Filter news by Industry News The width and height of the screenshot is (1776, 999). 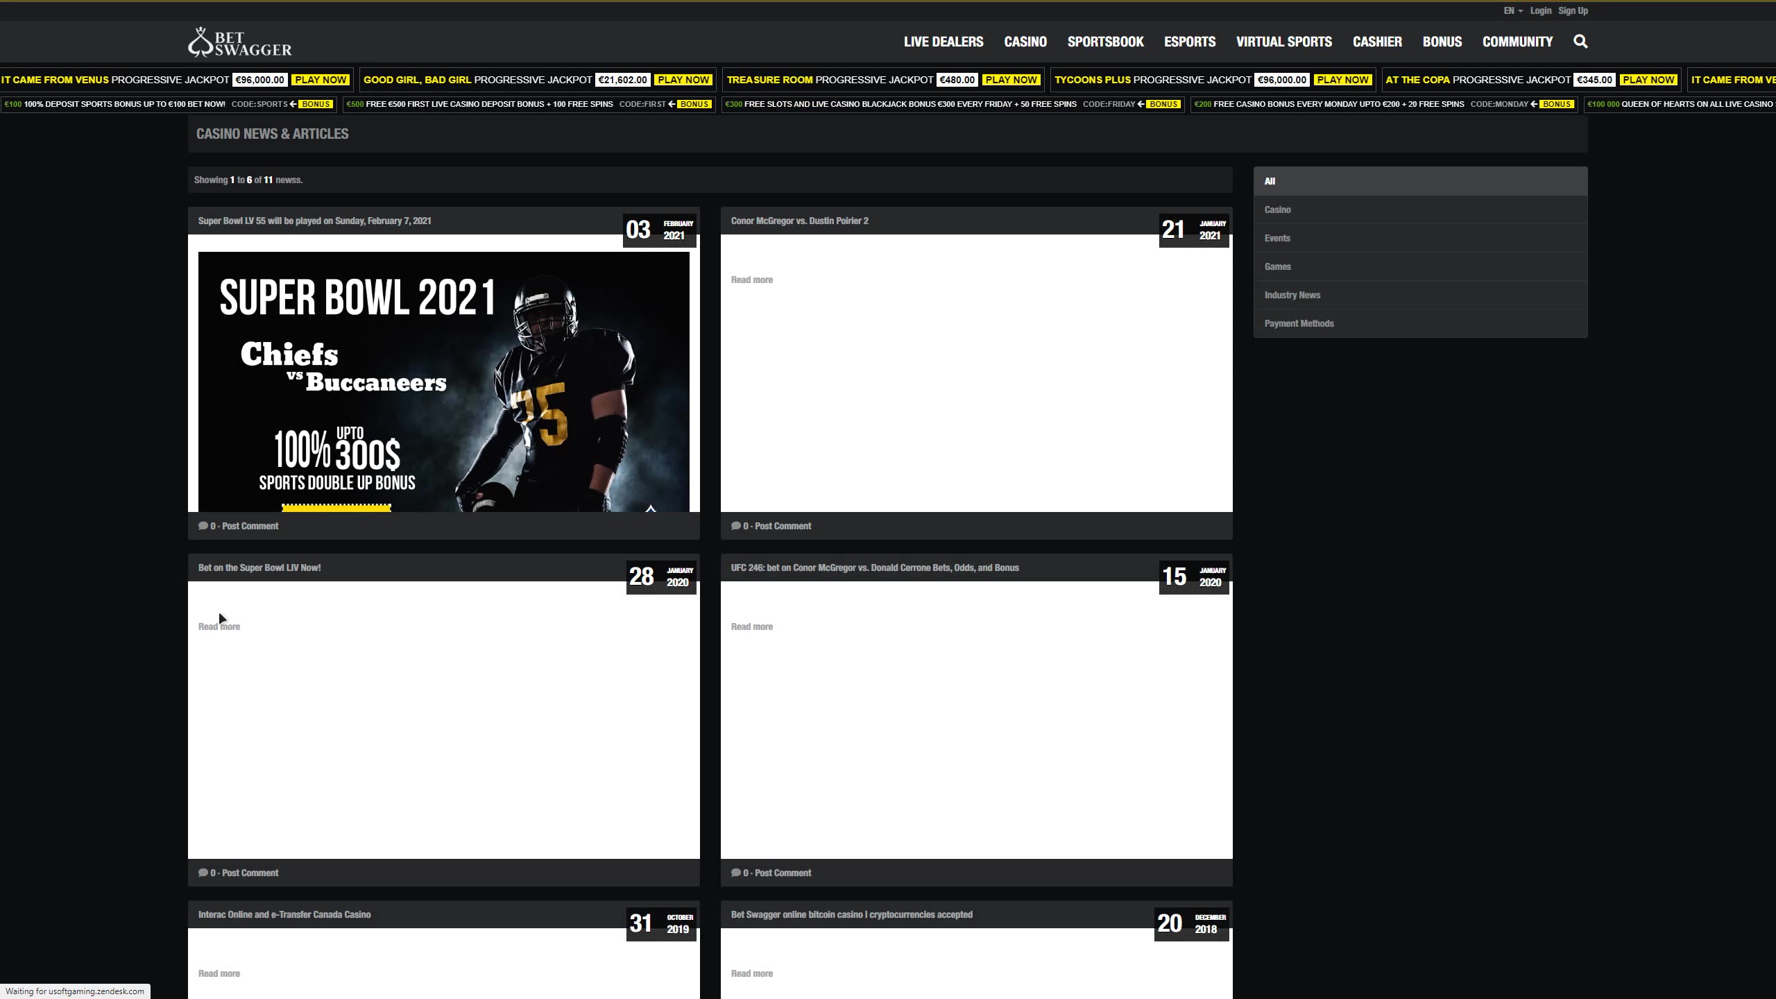point(1292,295)
